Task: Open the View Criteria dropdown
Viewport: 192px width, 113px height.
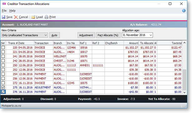Action: (x=25, y=35)
